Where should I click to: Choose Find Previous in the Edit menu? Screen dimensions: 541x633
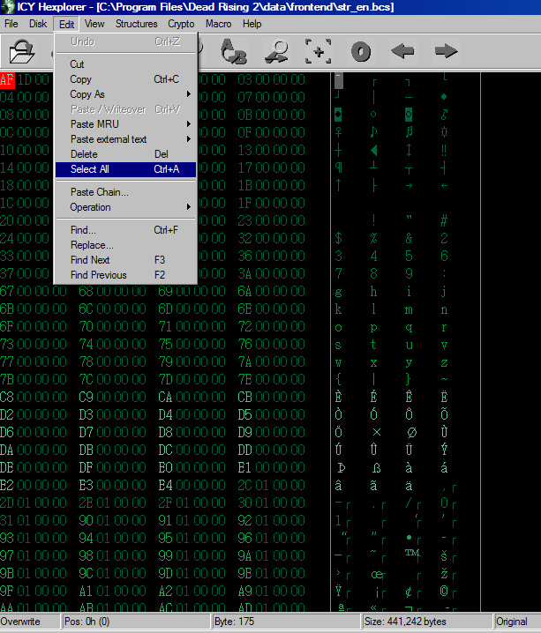point(125,274)
